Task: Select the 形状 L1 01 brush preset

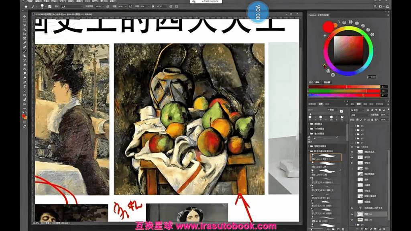Action: [x=326, y=157]
